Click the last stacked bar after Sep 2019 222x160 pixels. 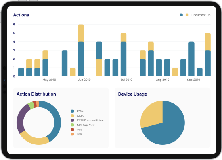(x=208, y=55)
